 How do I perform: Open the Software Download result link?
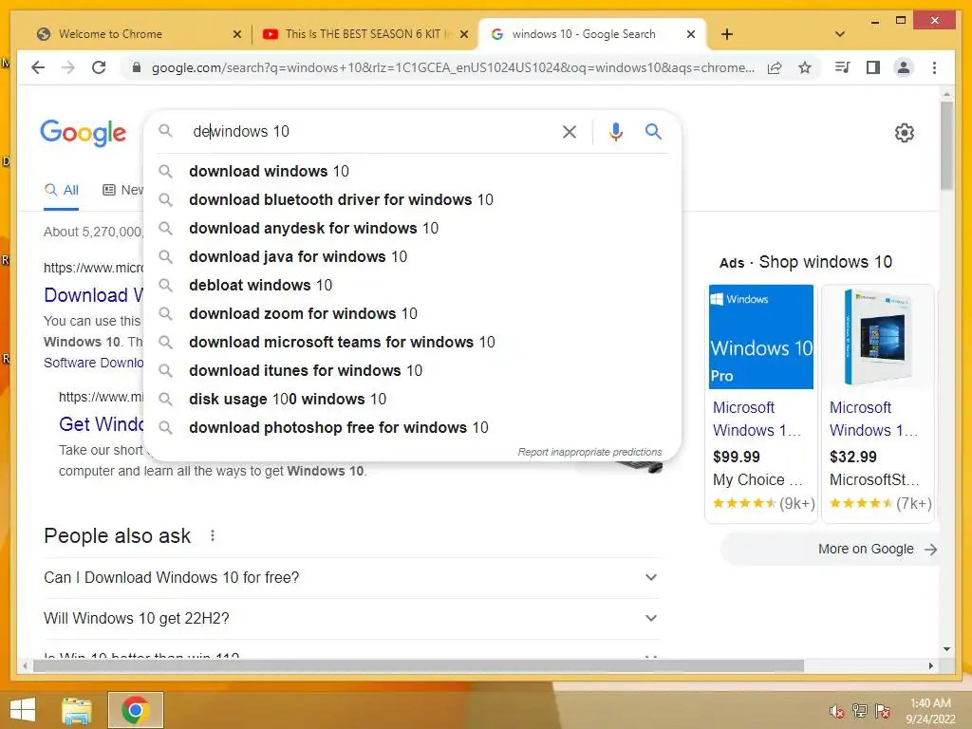(x=93, y=363)
